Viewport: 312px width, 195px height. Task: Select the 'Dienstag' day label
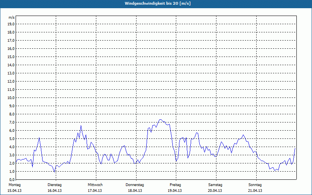[x=55, y=185]
